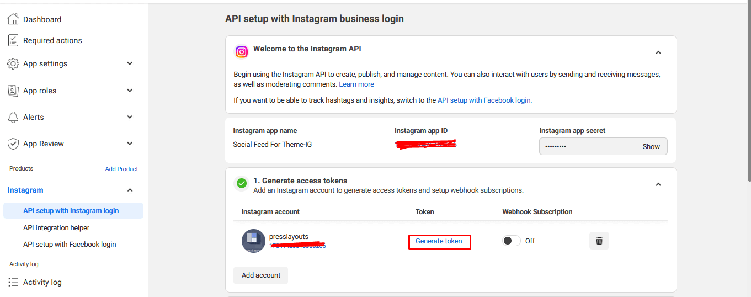The height and width of the screenshot is (297, 751).
Task: Click the App roles person icon
Action: click(13, 91)
